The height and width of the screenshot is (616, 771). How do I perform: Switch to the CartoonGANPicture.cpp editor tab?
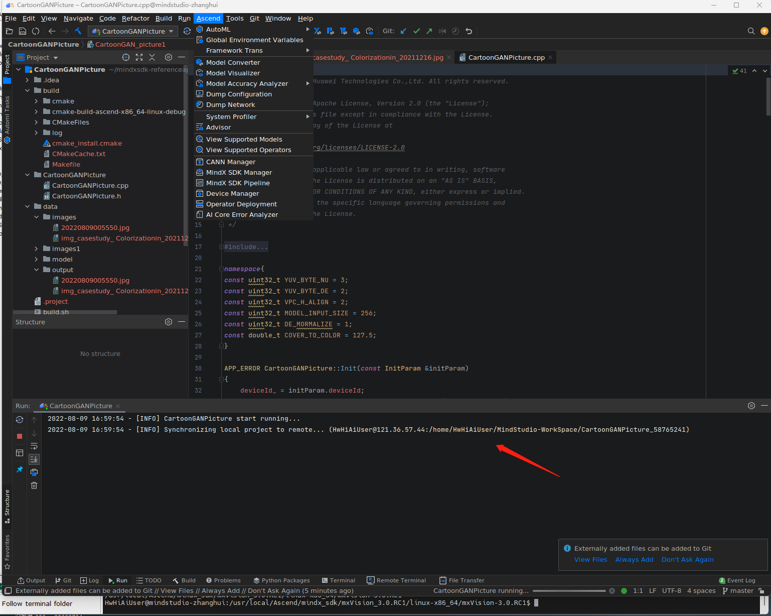tap(506, 58)
